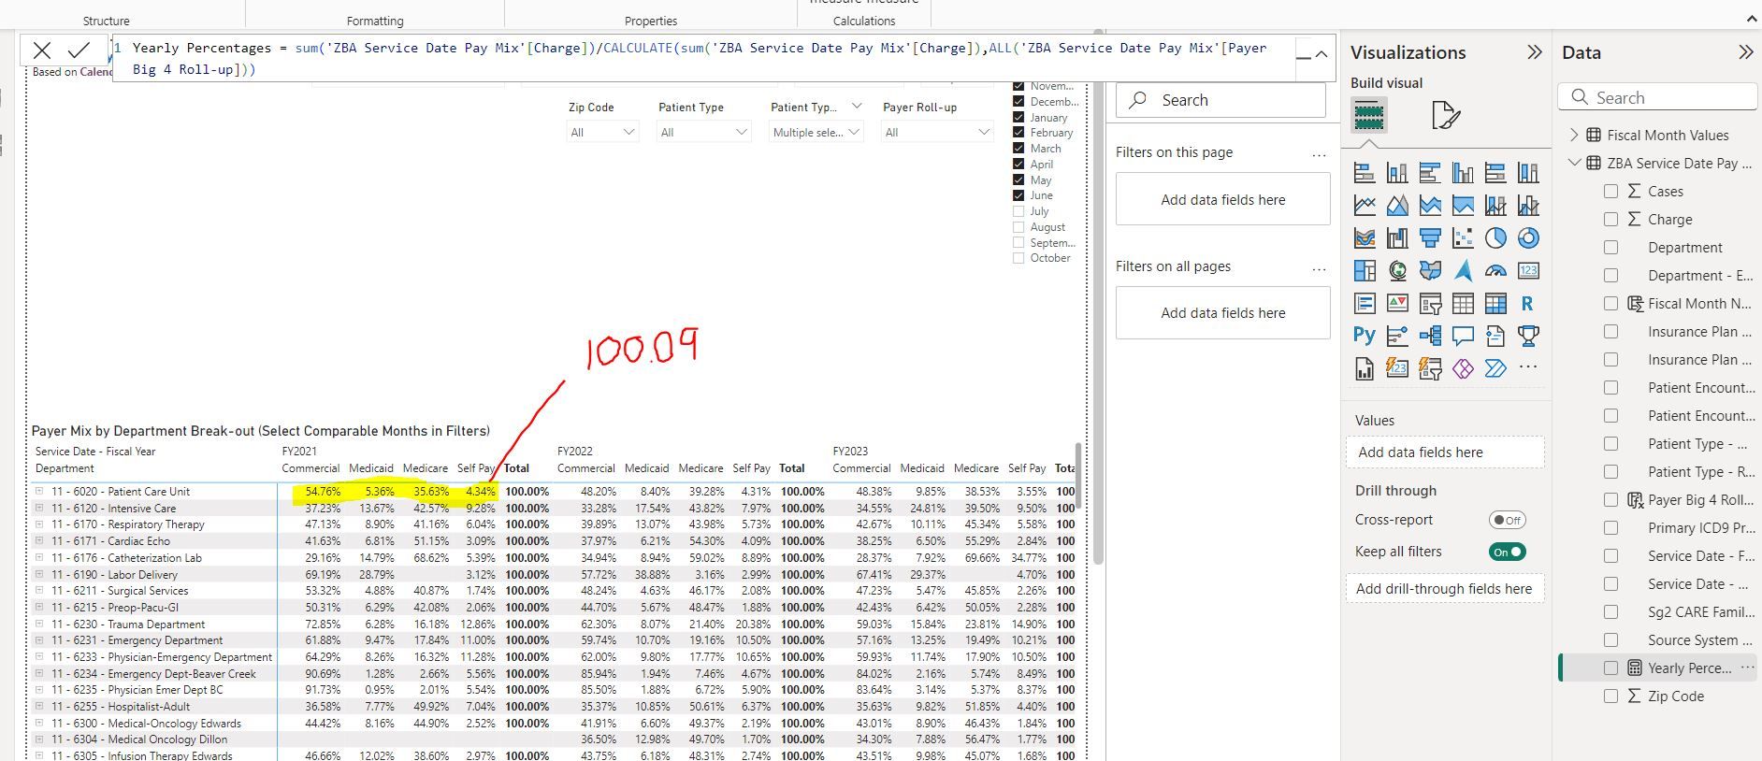Collapse the formula bar with the chevron
This screenshot has width=1762, height=761.
click(1321, 54)
